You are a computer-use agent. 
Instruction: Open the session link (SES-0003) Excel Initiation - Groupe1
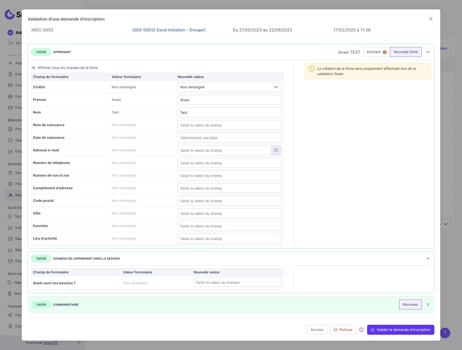click(x=169, y=30)
